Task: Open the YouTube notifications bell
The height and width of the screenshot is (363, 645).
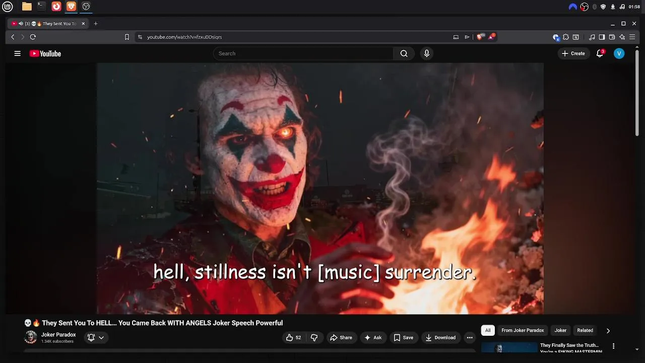Action: click(600, 53)
